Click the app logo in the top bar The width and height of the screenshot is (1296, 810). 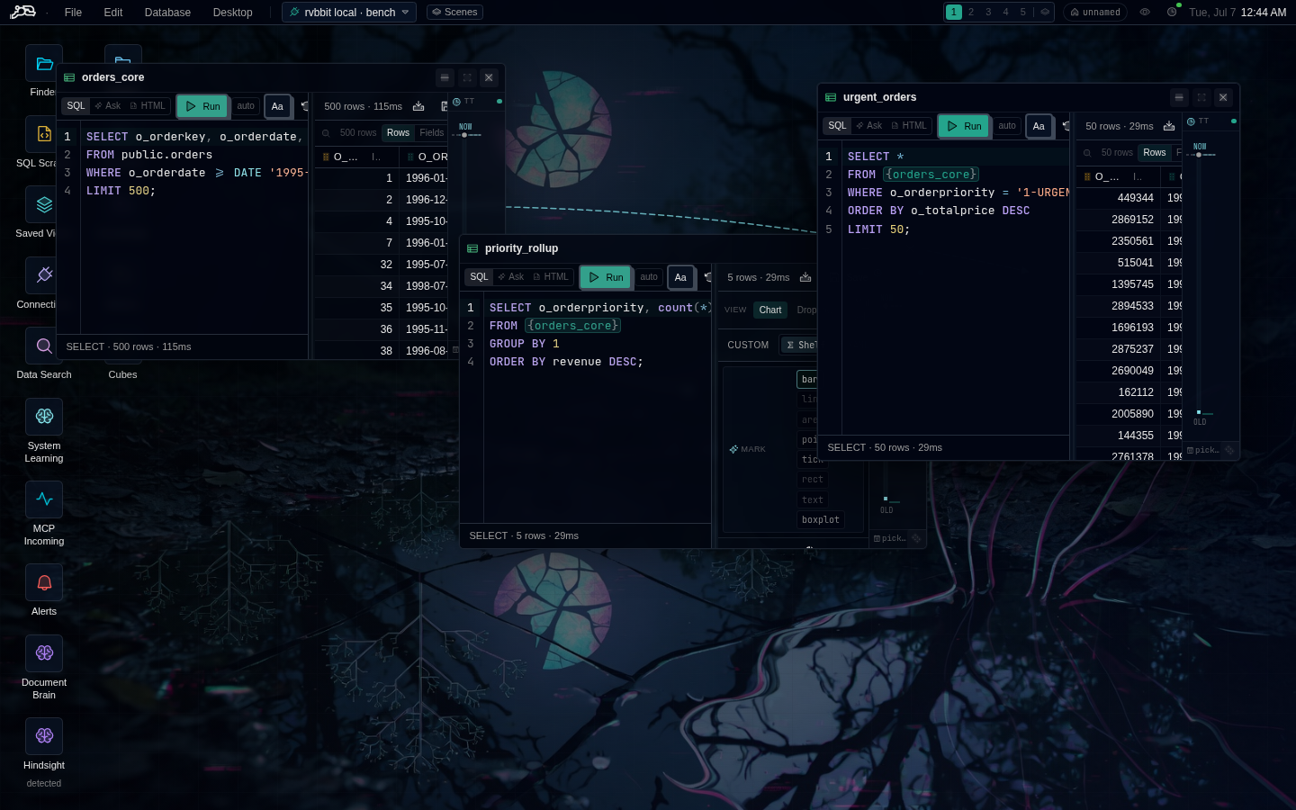coord(22,12)
